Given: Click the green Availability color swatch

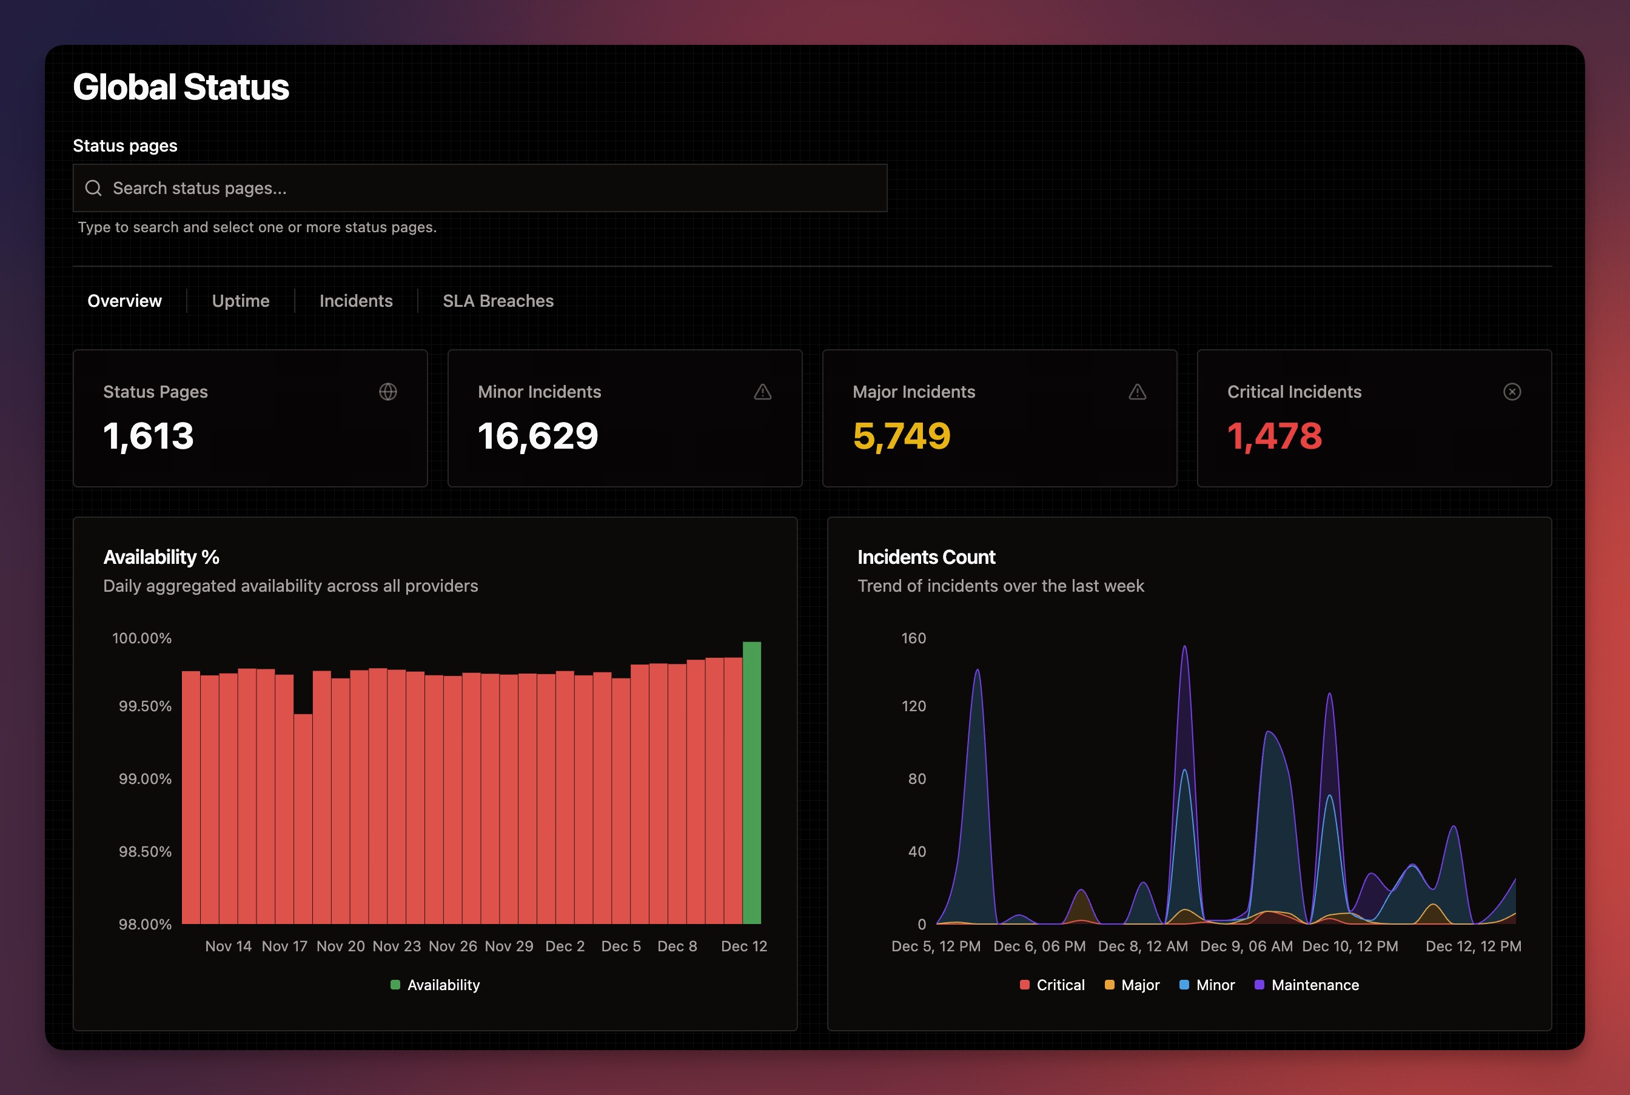Looking at the screenshot, I should (x=395, y=985).
